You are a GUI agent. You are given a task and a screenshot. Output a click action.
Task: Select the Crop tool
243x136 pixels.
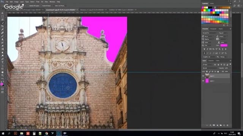[x=3, y=26]
